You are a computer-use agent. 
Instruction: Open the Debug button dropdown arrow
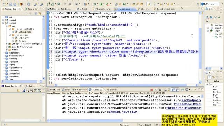98,4
